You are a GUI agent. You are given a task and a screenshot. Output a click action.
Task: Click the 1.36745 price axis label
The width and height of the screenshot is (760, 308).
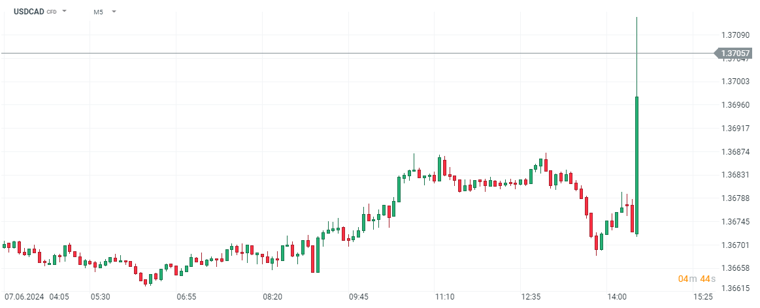[735, 222]
